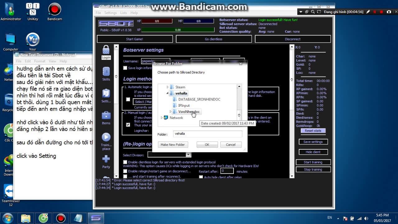Image resolution: width=398 pixels, height=224 pixels.
Task: Click the blue MP bar
Action: pyautogui.click(x=198, y=21)
